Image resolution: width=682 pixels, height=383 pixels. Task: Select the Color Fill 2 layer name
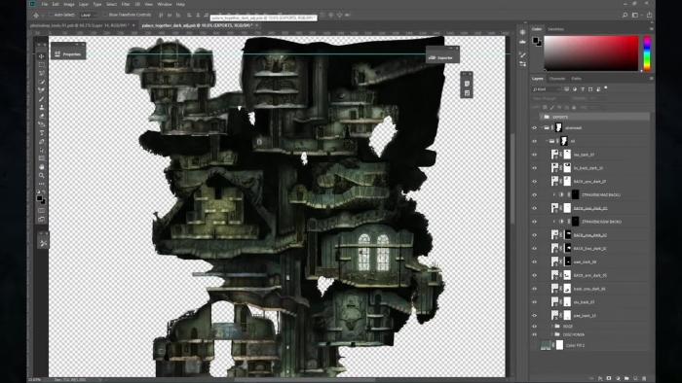[x=575, y=345]
